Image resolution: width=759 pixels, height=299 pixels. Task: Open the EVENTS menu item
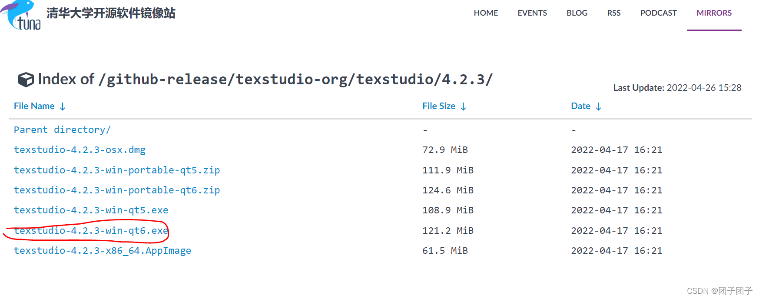click(x=532, y=13)
